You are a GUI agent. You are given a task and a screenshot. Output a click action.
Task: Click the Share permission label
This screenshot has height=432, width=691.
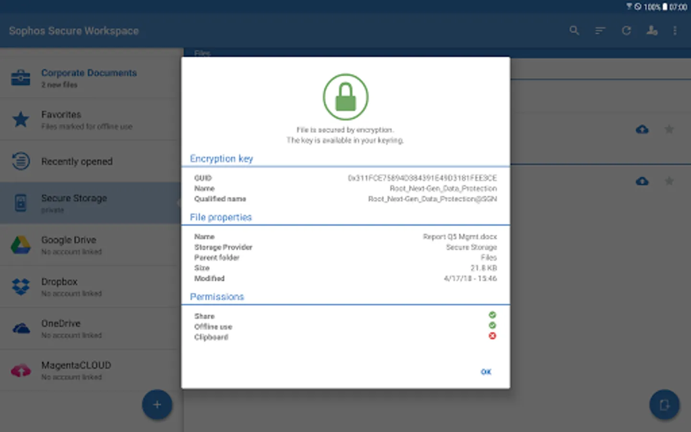[x=204, y=316]
